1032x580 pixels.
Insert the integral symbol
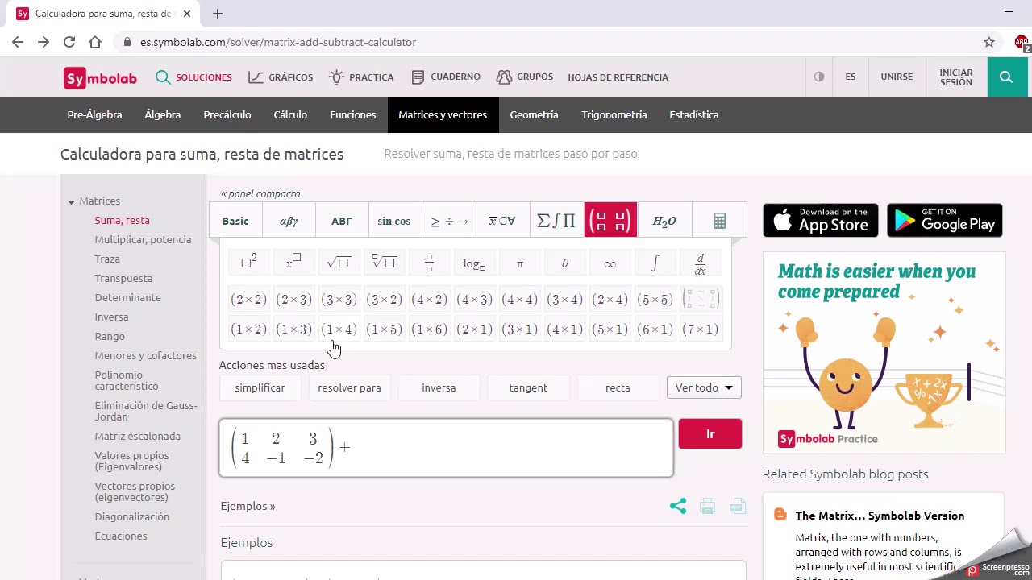(x=655, y=262)
